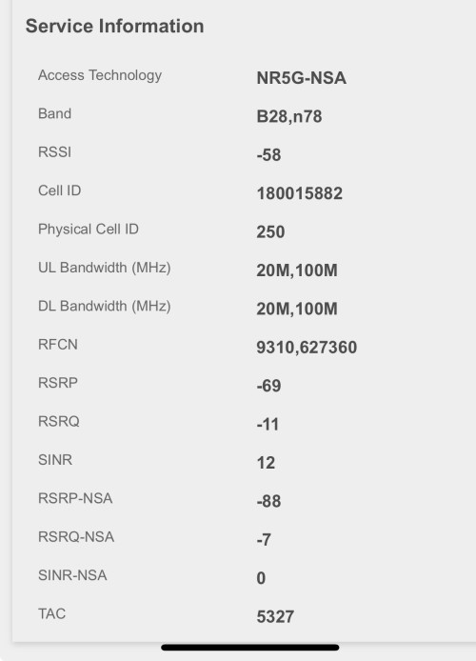Viewport: 476px width, 661px height.
Task: Click the Cell ID label
Action: click(59, 190)
